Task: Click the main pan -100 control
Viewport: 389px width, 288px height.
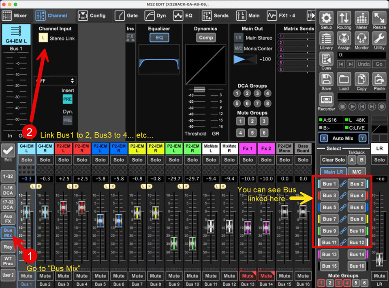Action: [245, 59]
